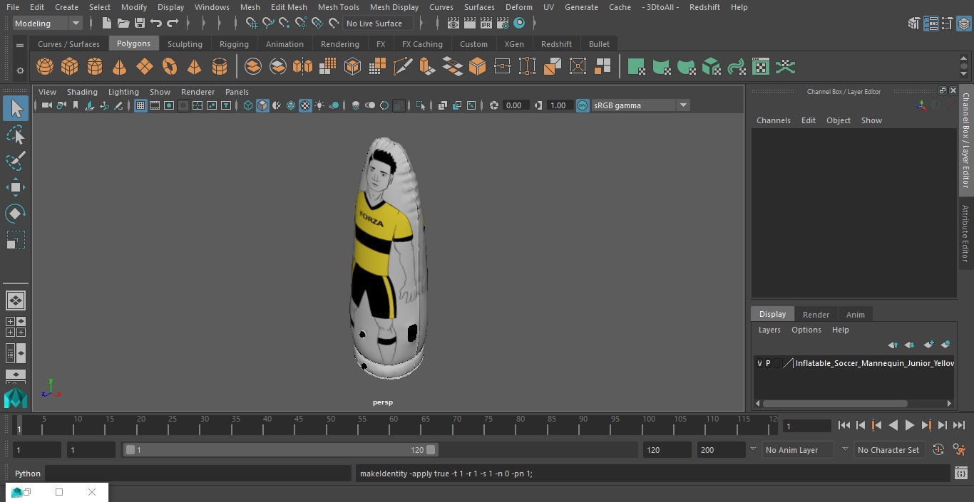Open the Redshift menu in menu bar
Image resolution: width=974 pixels, height=502 pixels.
pos(704,7)
